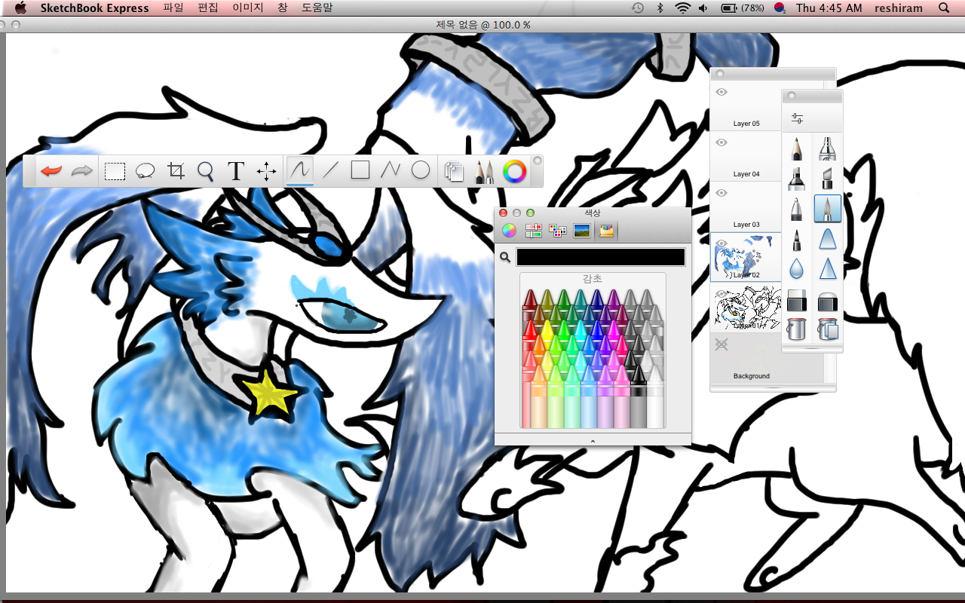Select the hard eraser
Viewport: 965px width, 603px height.
[x=797, y=301]
